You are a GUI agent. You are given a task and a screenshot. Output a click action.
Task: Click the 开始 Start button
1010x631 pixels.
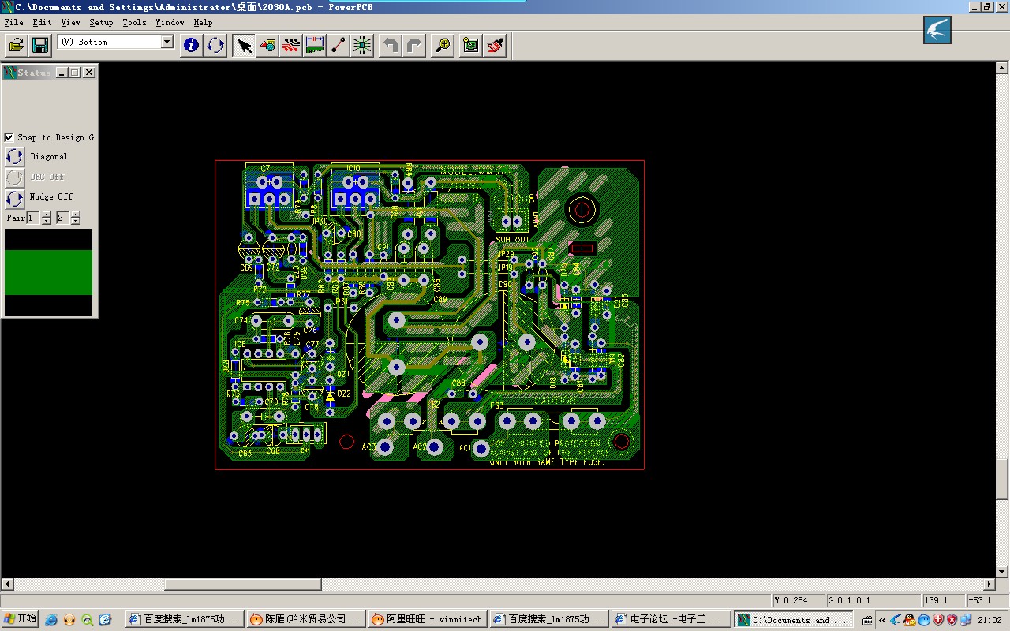coord(21,619)
